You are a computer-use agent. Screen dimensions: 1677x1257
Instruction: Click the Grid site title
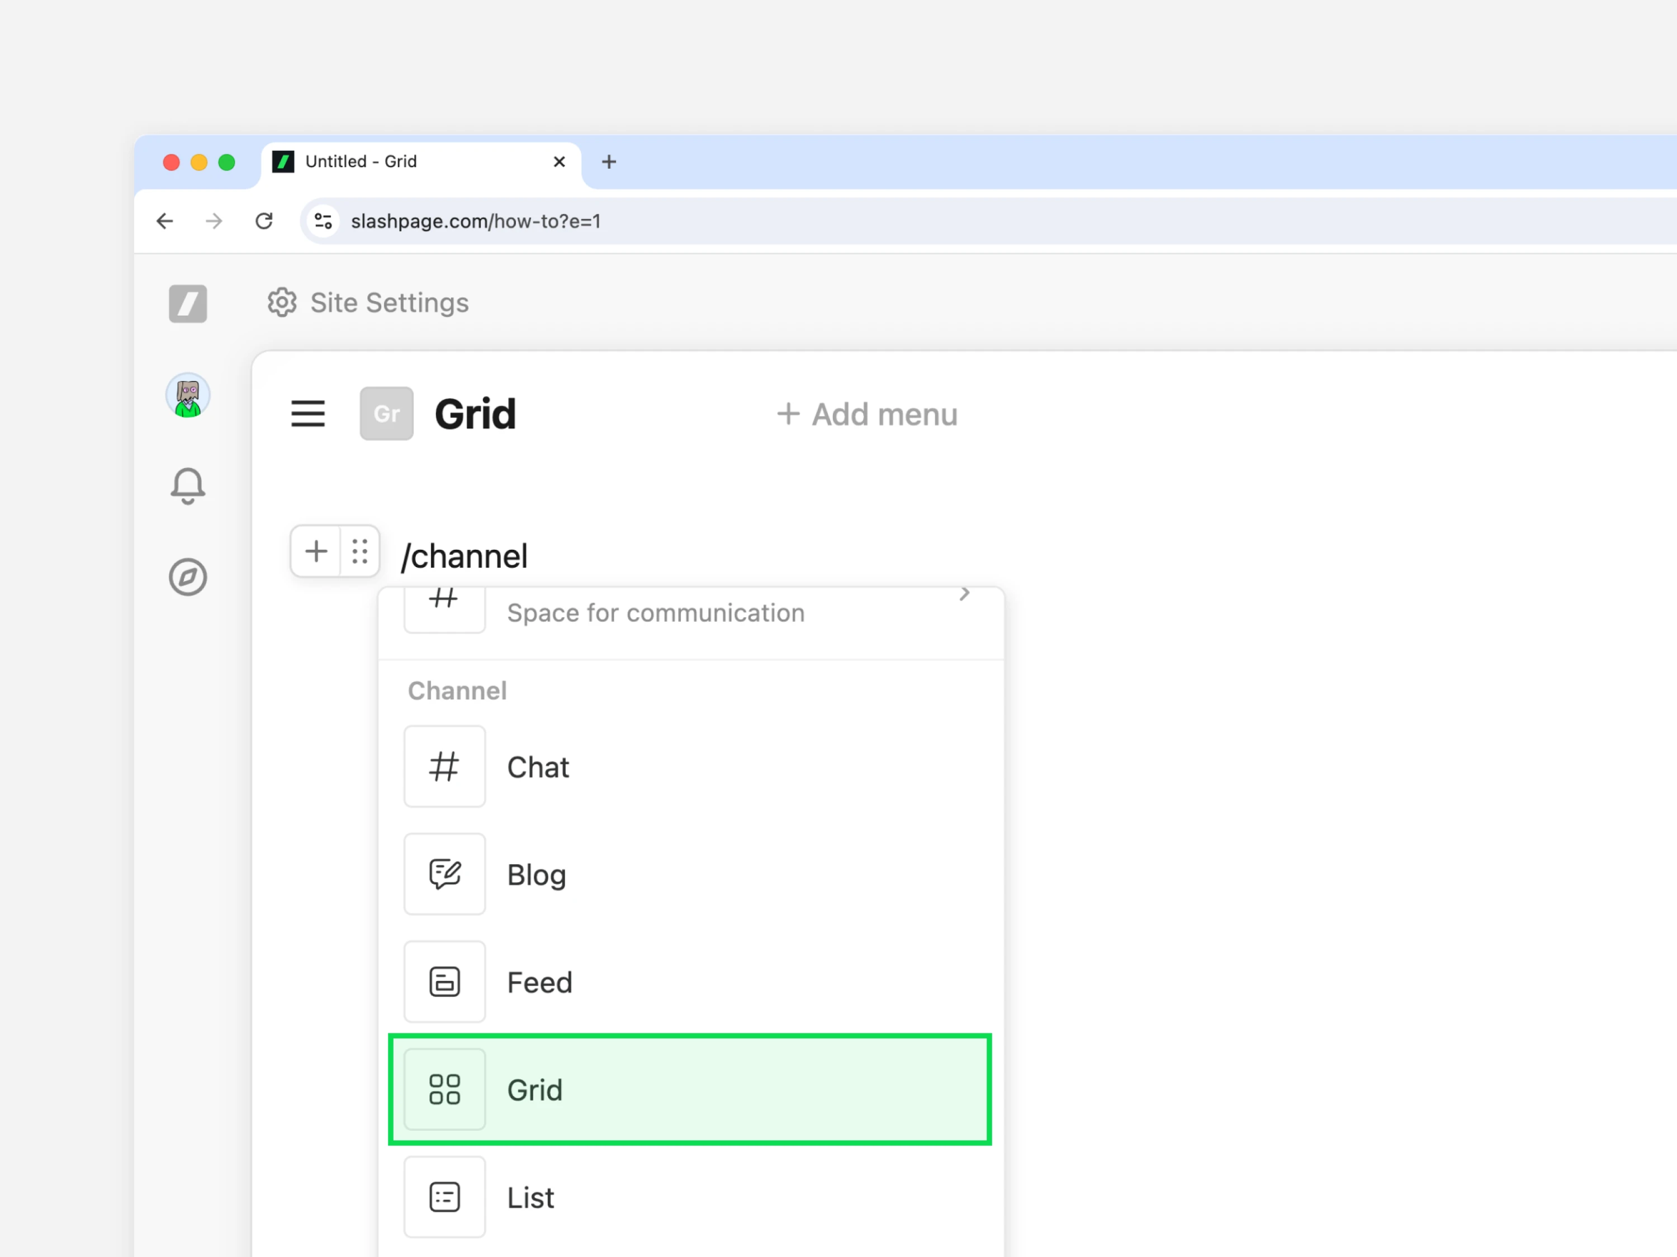click(475, 415)
